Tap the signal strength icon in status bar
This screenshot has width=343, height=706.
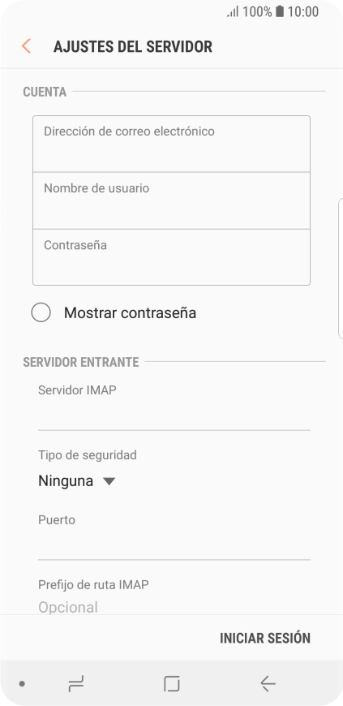[233, 11]
